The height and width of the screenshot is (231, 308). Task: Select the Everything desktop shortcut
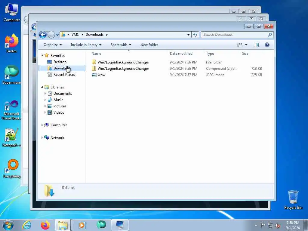(12, 169)
